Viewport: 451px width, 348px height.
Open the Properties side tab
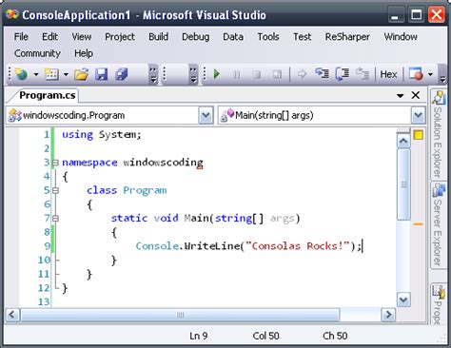[438, 303]
